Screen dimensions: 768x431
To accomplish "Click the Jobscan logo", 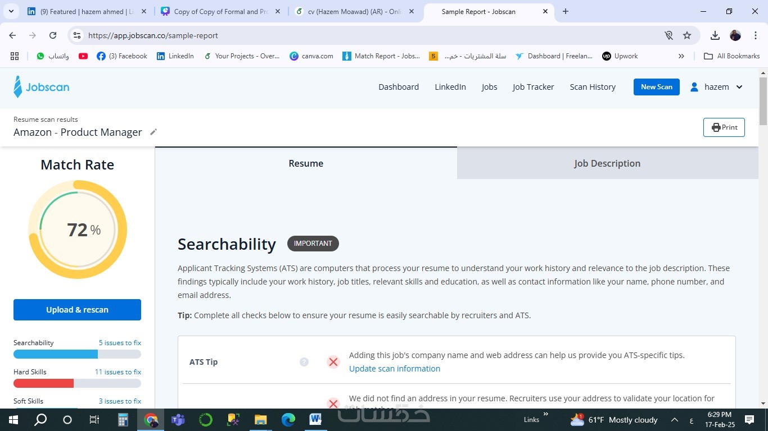I will tap(42, 87).
